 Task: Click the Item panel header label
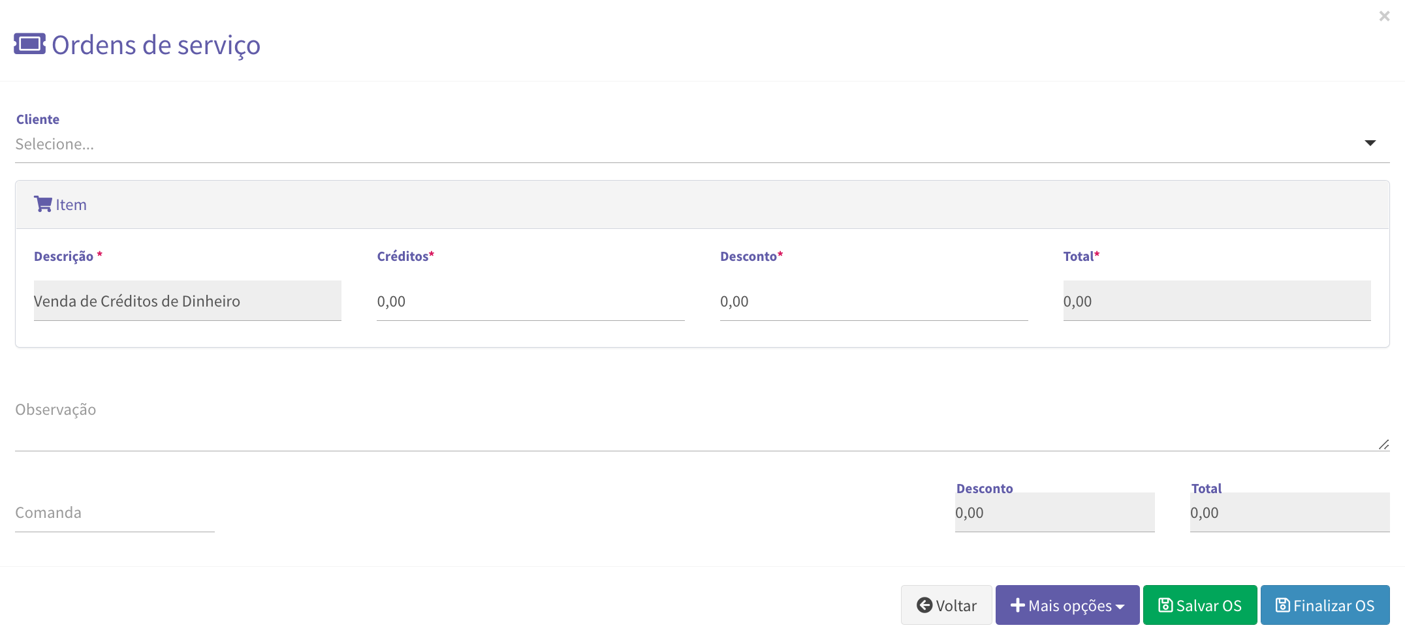[x=71, y=205]
